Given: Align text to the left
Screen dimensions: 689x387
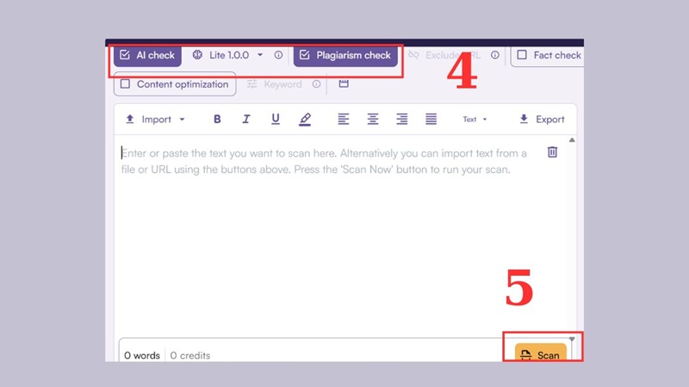Looking at the screenshot, I should pyautogui.click(x=343, y=120).
